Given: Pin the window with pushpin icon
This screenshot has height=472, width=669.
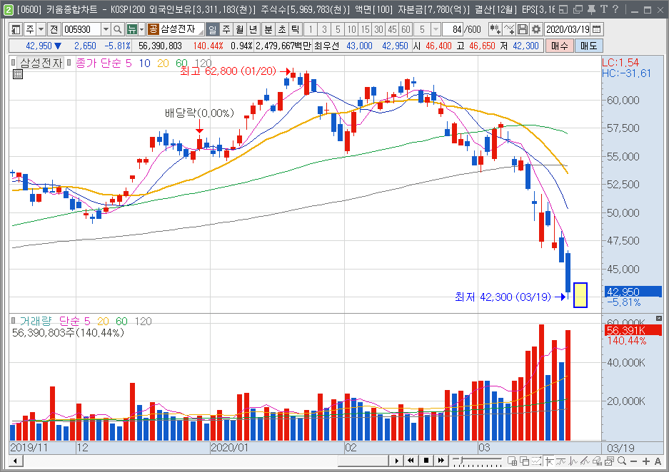Looking at the screenshot, I should tap(591, 9).
